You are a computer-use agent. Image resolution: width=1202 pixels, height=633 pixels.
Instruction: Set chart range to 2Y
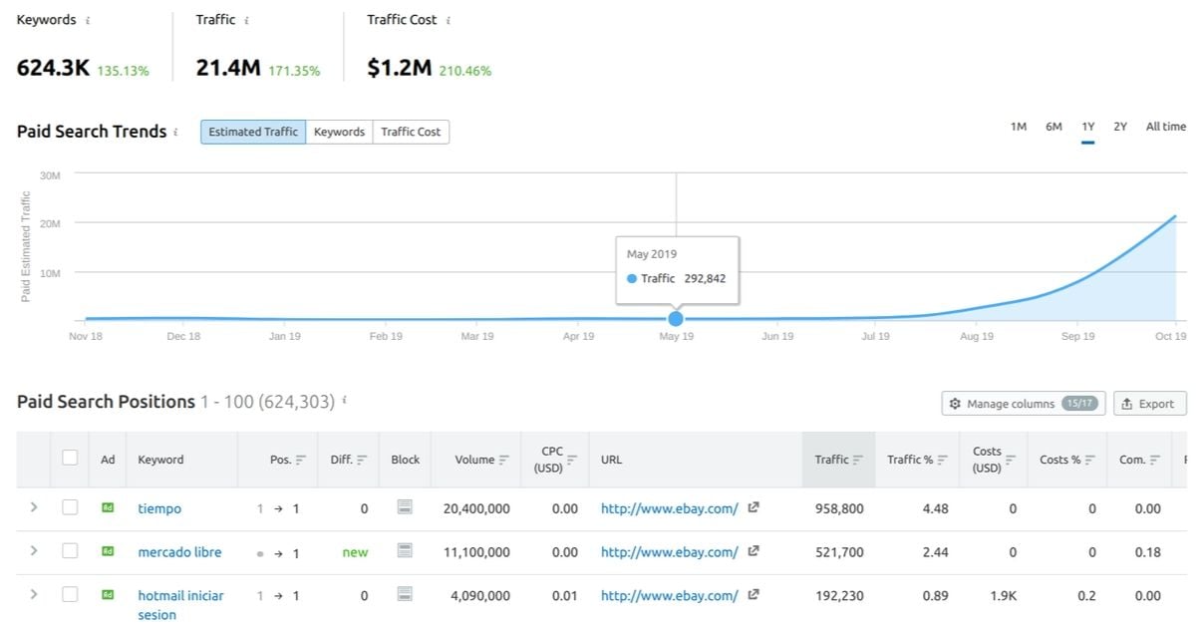[x=1120, y=127]
